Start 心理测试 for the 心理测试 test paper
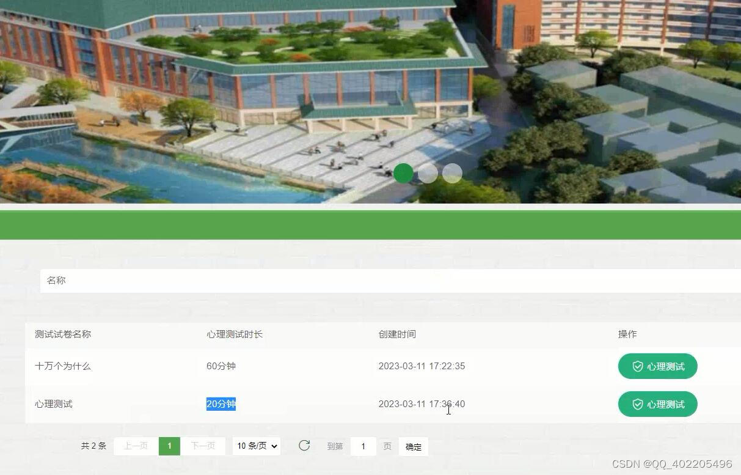741x475 pixels. [657, 404]
